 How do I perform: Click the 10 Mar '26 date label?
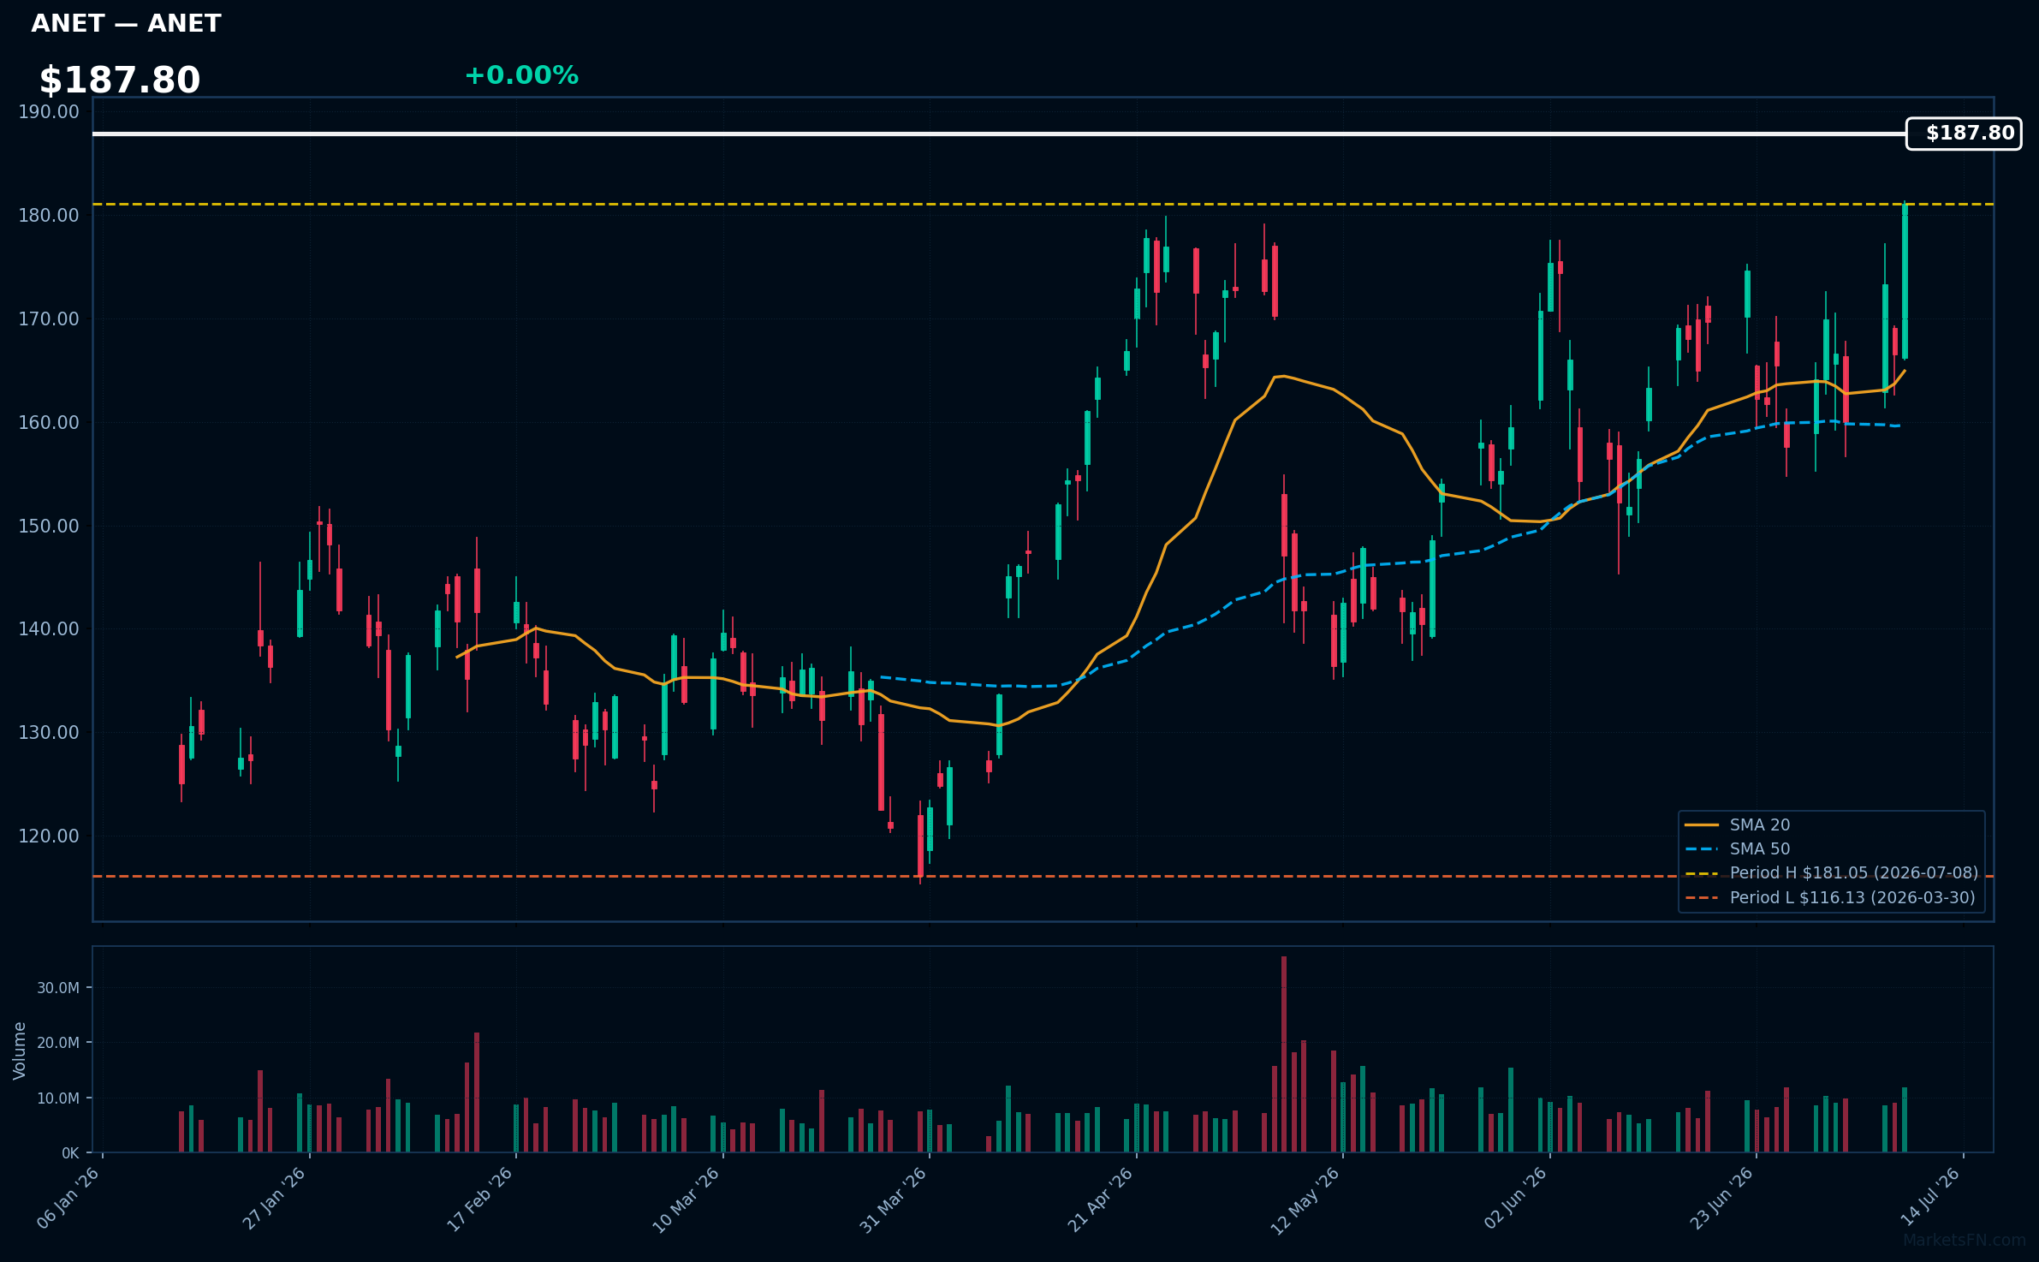[687, 1199]
